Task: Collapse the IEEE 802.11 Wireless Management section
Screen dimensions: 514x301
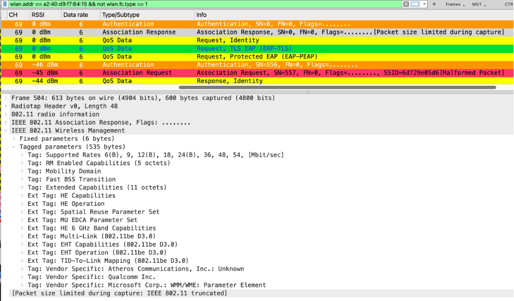Action: 6,130
